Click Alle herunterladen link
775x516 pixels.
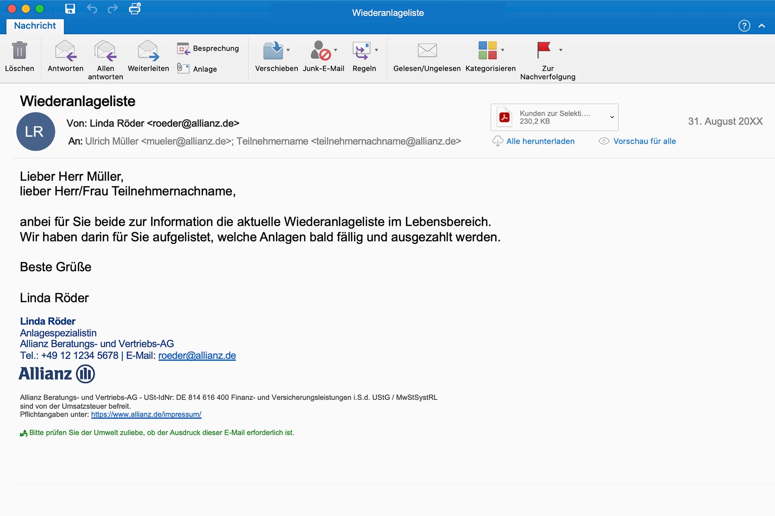coord(540,141)
